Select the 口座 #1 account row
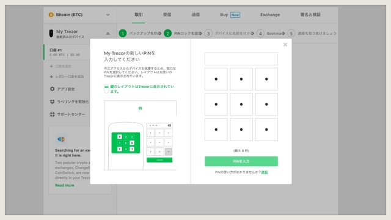Screen dimensions: 391x220 [x=67, y=52]
